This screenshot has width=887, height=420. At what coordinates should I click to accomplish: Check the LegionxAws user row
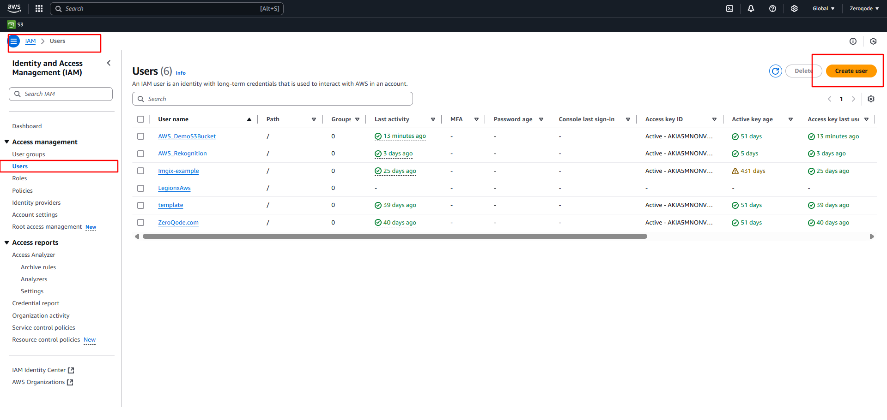(x=141, y=188)
